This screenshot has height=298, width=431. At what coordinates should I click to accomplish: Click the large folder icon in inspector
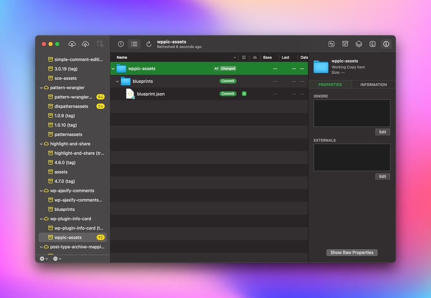321,67
